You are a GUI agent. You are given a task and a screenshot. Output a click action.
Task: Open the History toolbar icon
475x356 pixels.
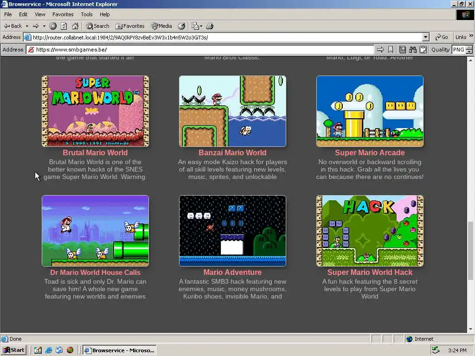coord(181,26)
